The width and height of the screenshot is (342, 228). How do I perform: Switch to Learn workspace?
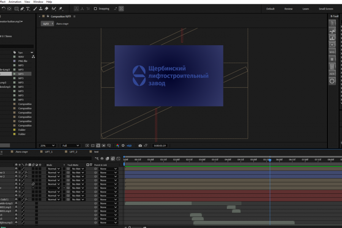pyautogui.click(x=306, y=9)
